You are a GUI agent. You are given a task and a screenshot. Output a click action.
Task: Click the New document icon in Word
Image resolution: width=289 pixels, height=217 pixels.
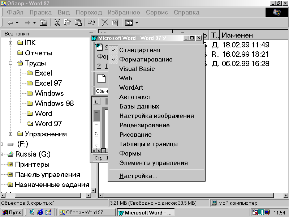[x=102, y=78]
